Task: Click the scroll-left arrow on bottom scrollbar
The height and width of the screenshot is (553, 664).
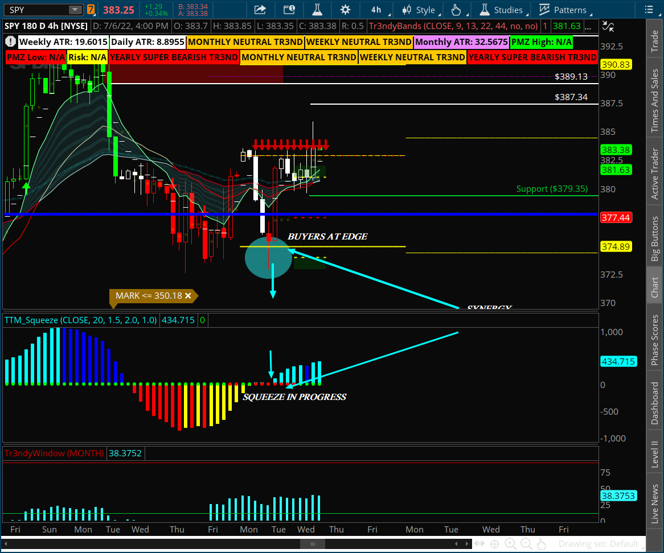Action: (6, 544)
